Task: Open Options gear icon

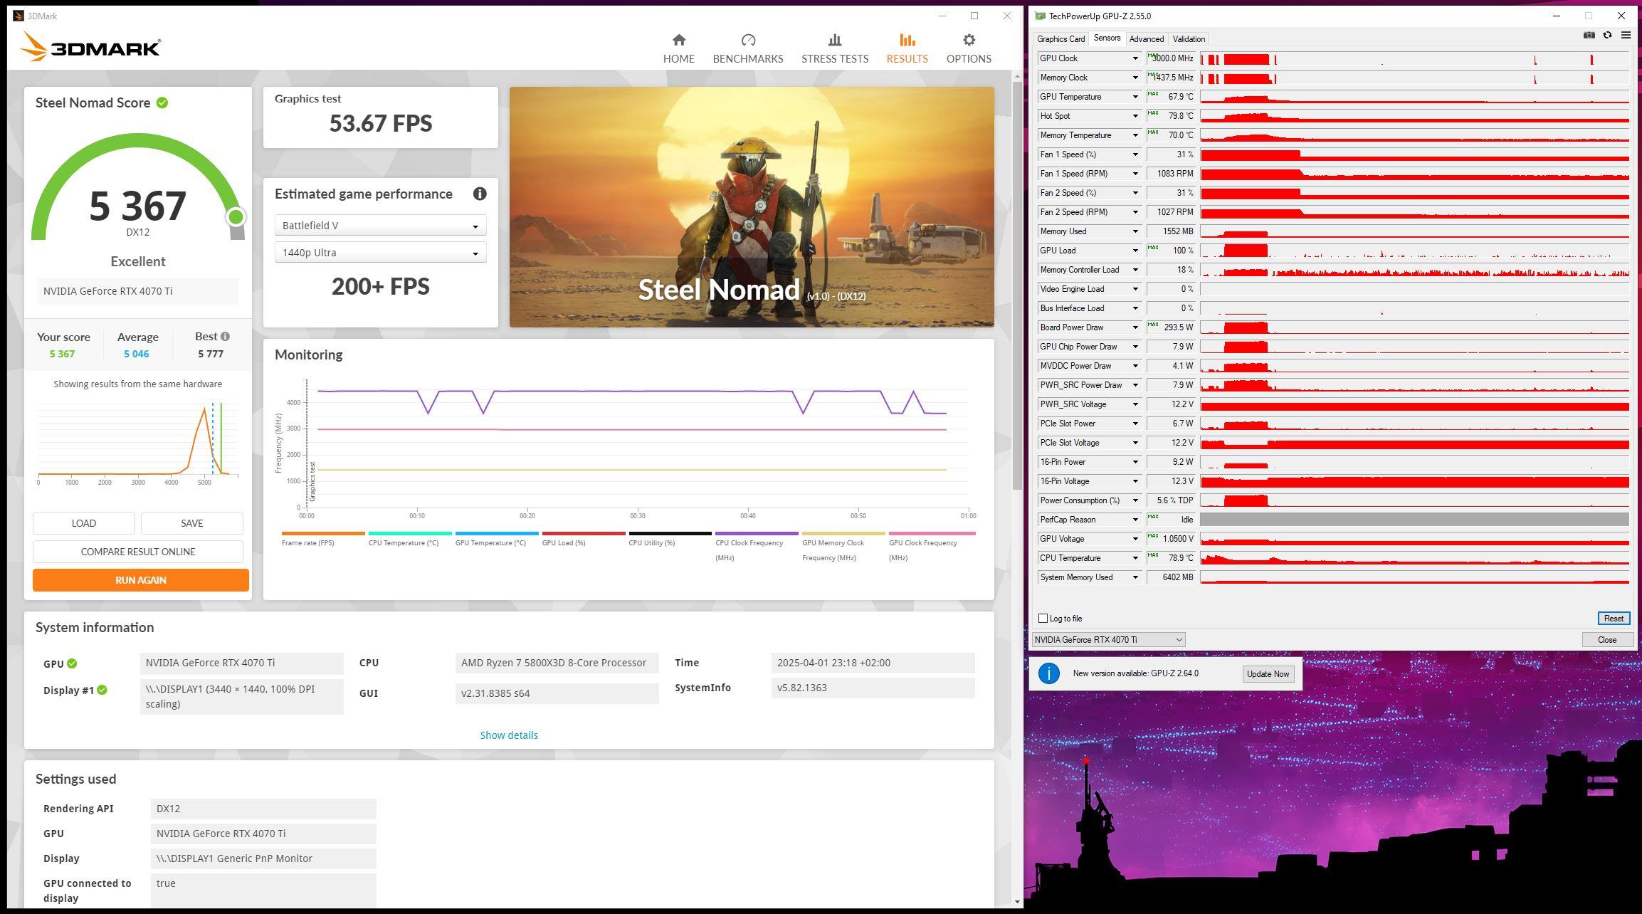Action: tap(968, 41)
